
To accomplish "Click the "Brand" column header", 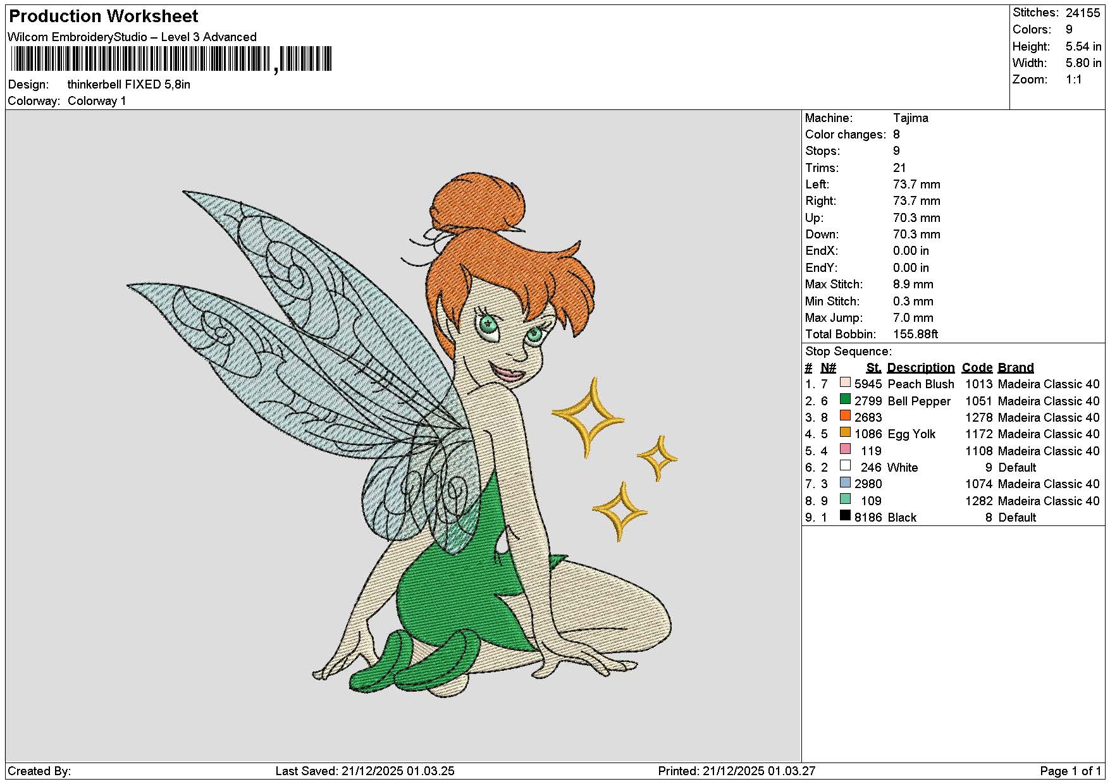I will pyautogui.click(x=1016, y=368).
